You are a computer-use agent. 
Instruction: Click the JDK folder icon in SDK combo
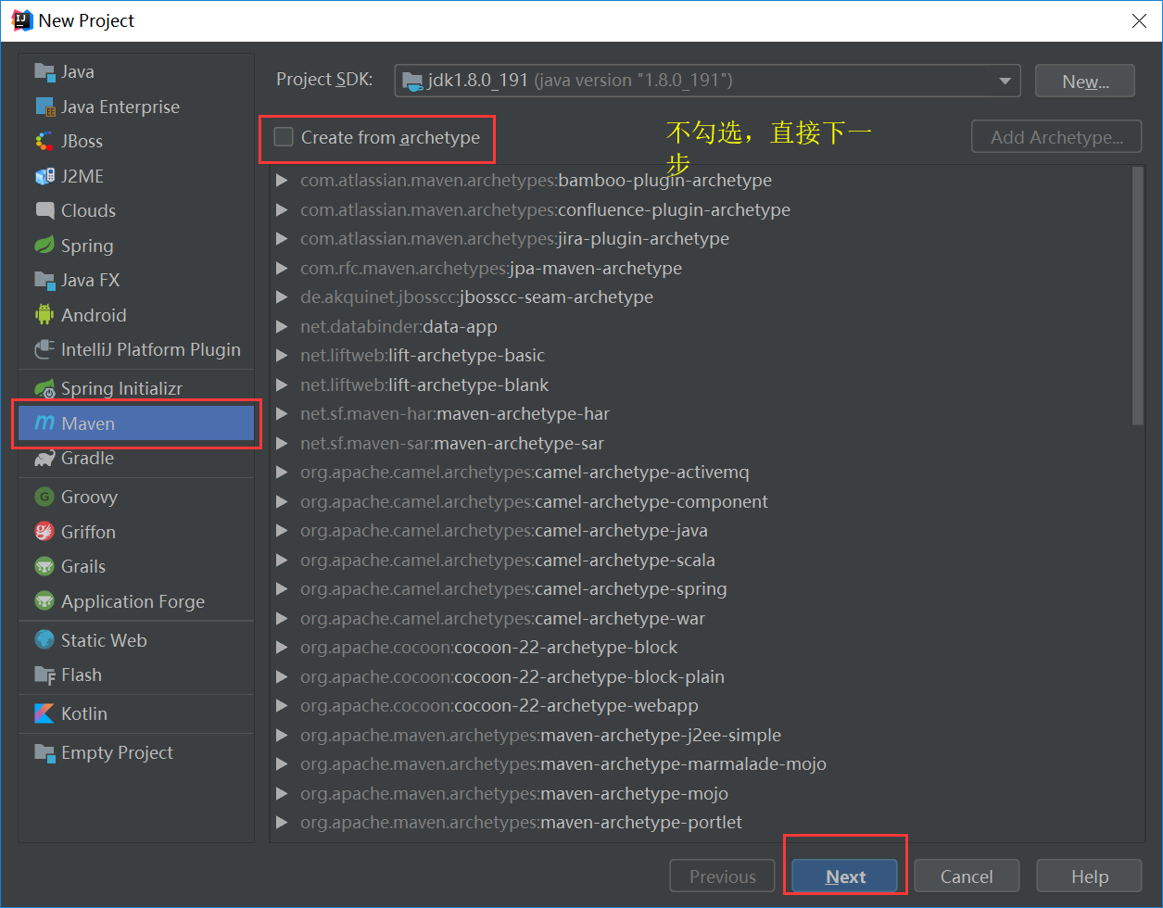click(413, 82)
